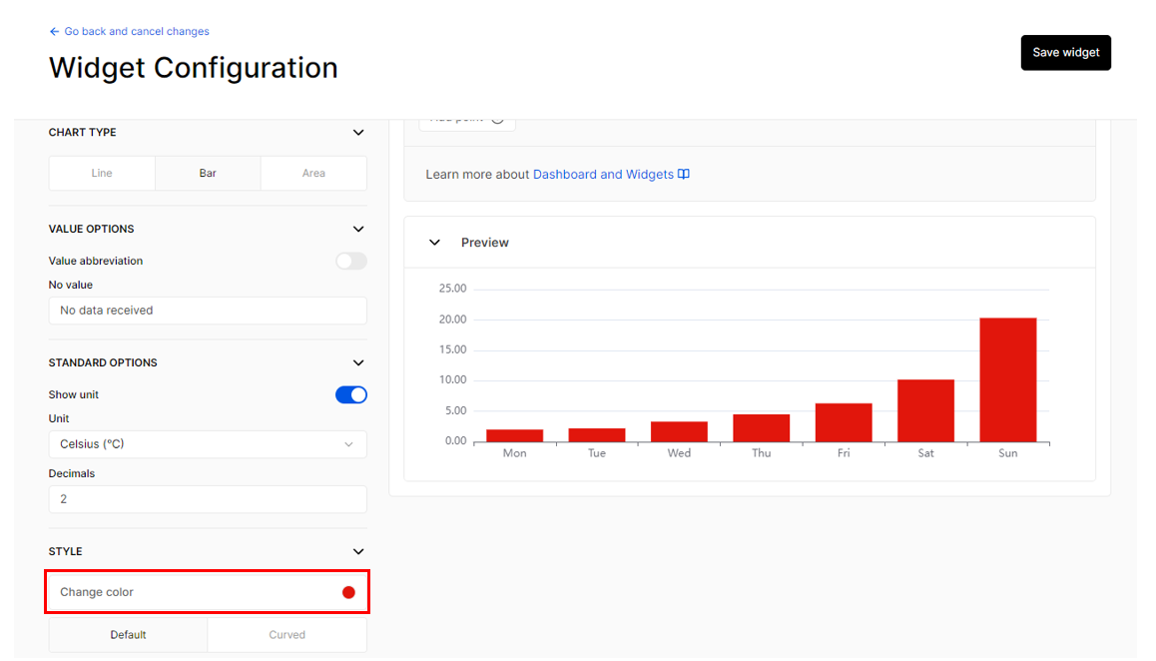Click the Save widget button
The height and width of the screenshot is (661, 1156).
tap(1066, 53)
